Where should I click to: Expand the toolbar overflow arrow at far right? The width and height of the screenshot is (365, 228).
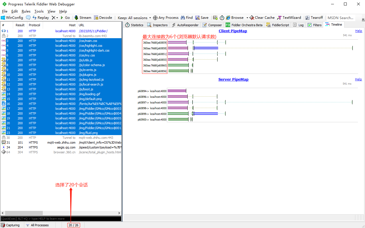[x=363, y=19]
